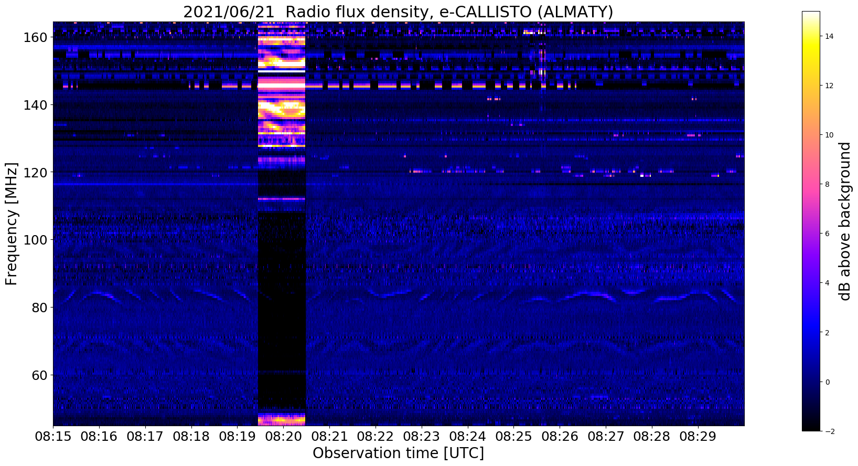
Task: Click the 08:19 time tick label
Action: [237, 436]
